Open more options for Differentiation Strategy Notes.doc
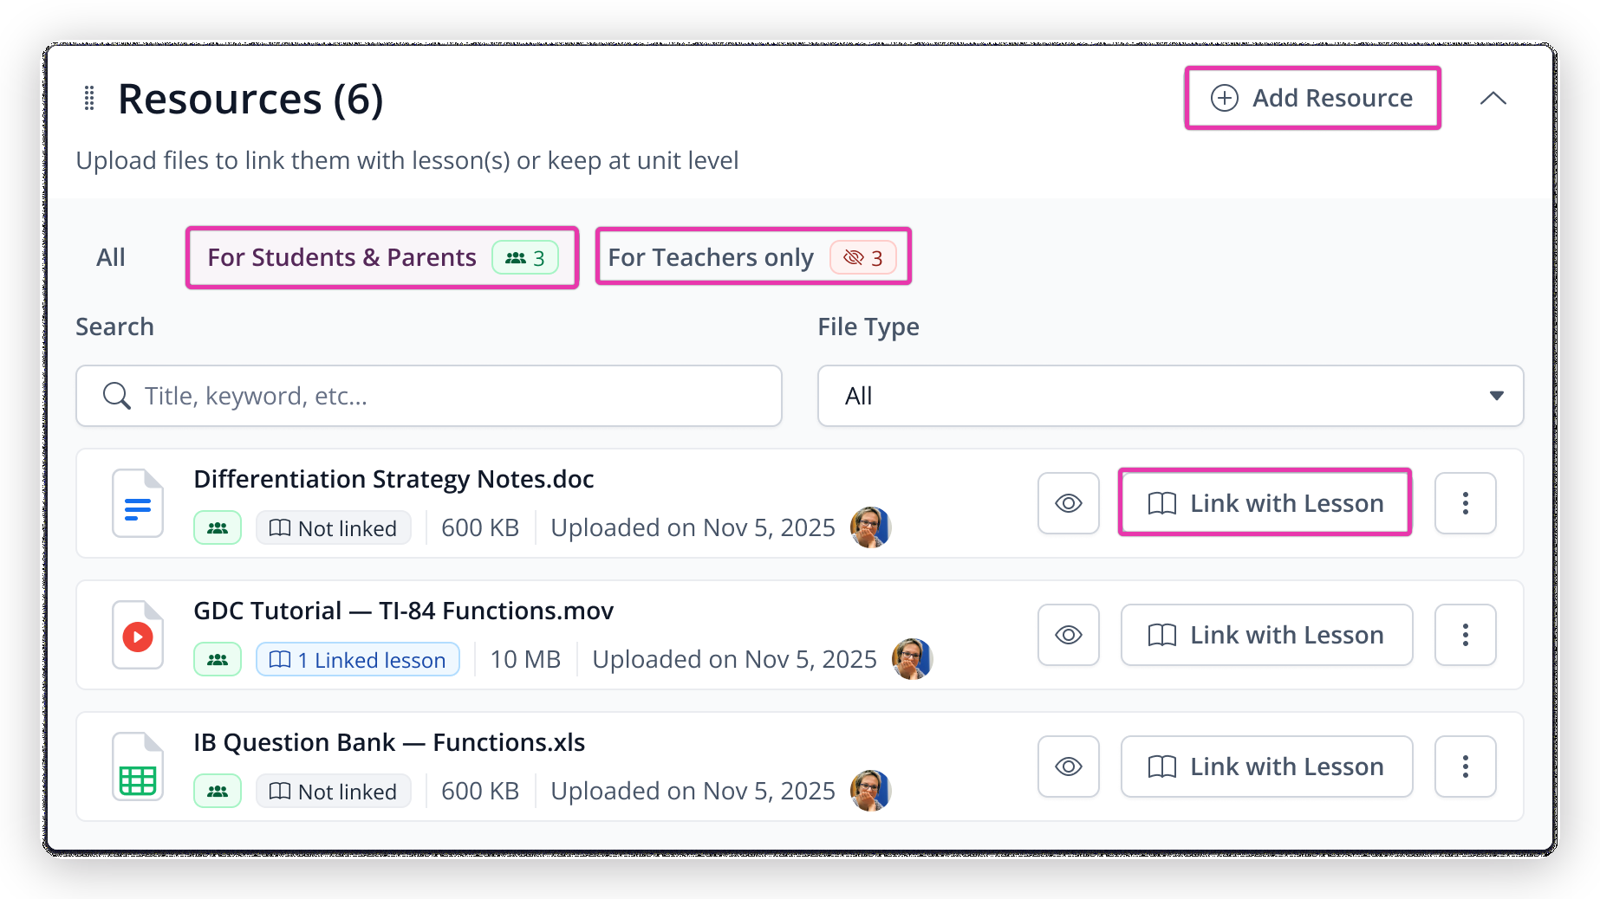Image resolution: width=1600 pixels, height=899 pixels. [x=1465, y=503]
